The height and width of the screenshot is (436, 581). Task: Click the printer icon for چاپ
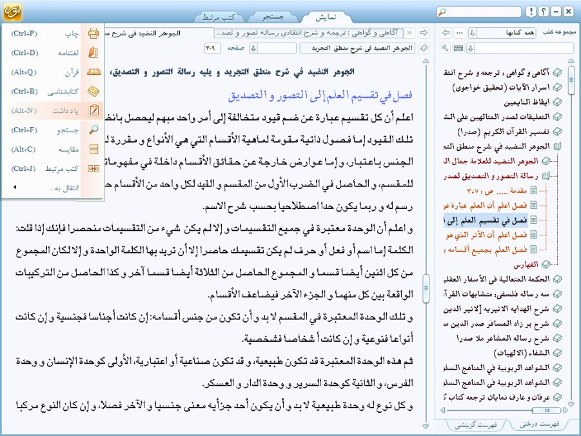(x=94, y=34)
